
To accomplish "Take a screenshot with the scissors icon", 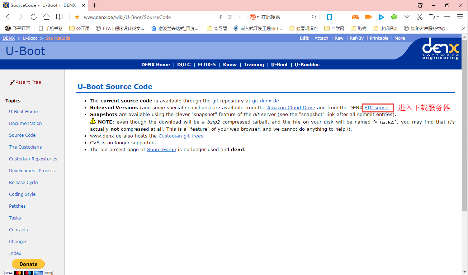I will (420, 17).
